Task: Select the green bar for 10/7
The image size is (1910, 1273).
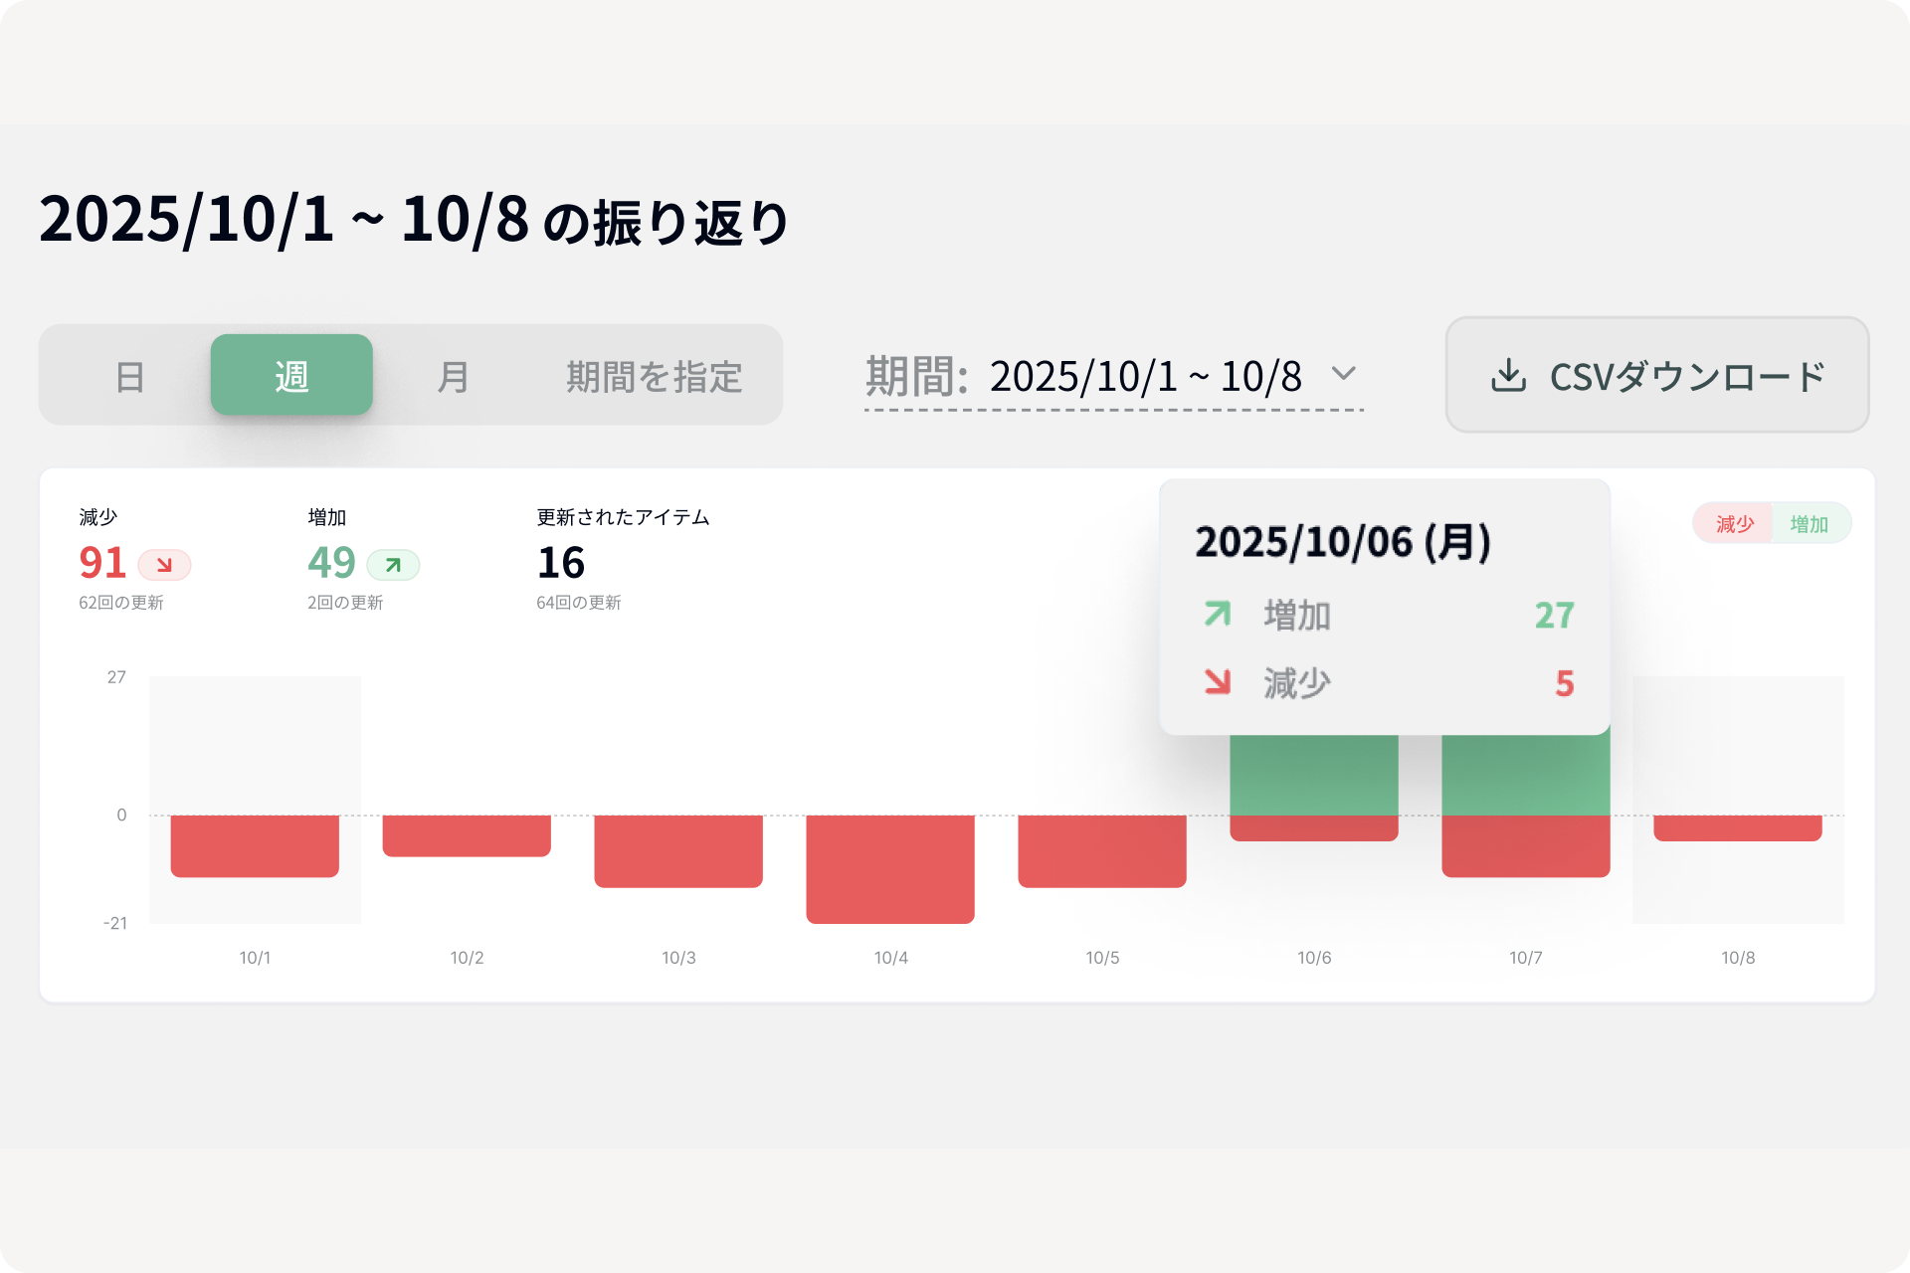Action: [x=1525, y=775]
